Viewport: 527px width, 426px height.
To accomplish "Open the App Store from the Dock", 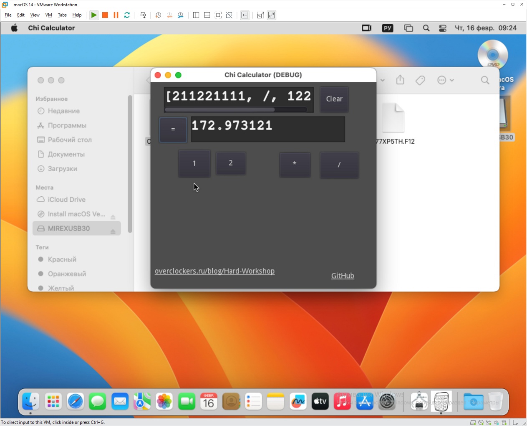I will (x=365, y=401).
